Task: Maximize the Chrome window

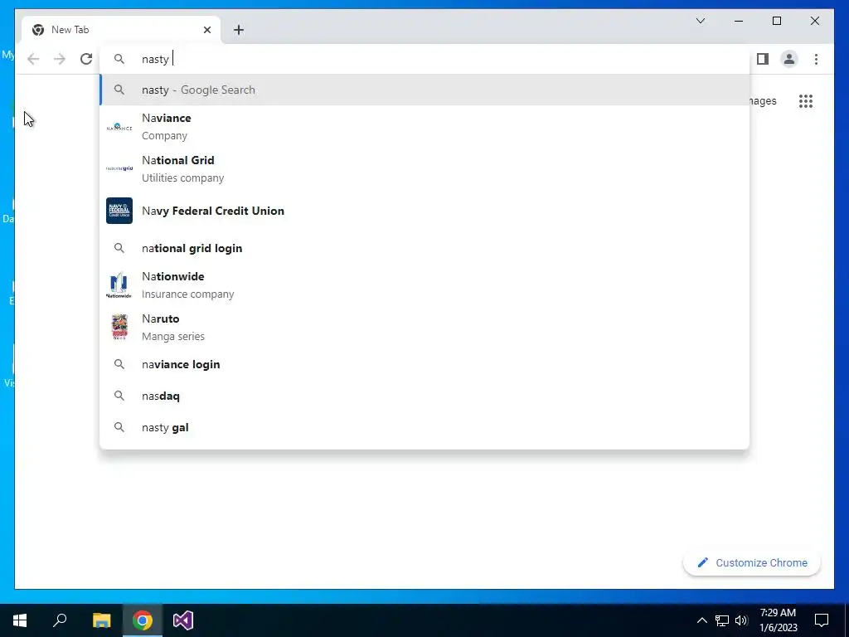Action: click(x=776, y=21)
